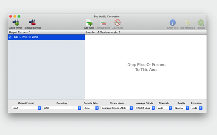Start conversion with the Encode gear icon

coord(201,23)
